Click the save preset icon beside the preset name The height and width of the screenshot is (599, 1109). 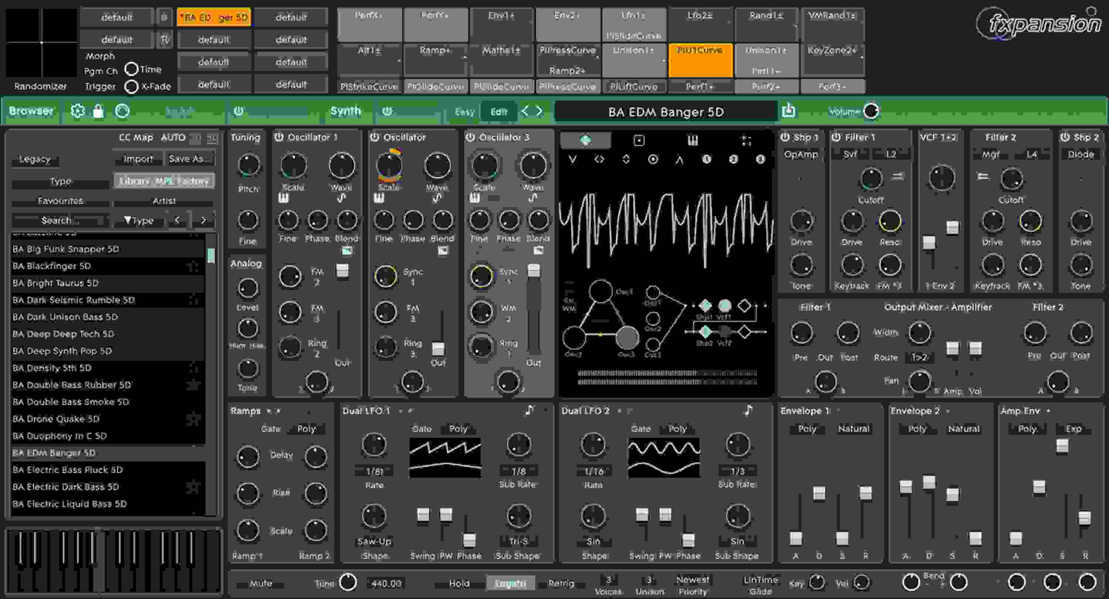tap(788, 110)
